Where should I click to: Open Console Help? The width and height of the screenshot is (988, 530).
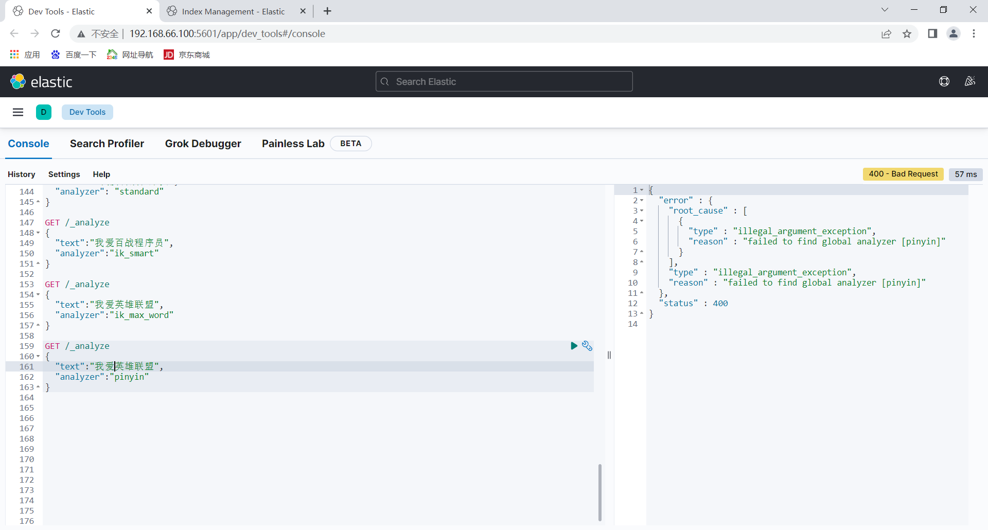coord(101,174)
